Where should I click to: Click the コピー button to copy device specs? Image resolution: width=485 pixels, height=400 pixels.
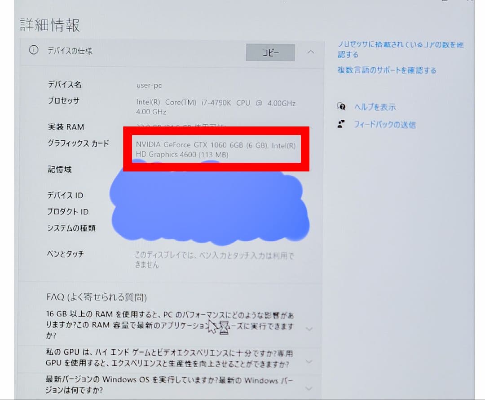point(270,52)
